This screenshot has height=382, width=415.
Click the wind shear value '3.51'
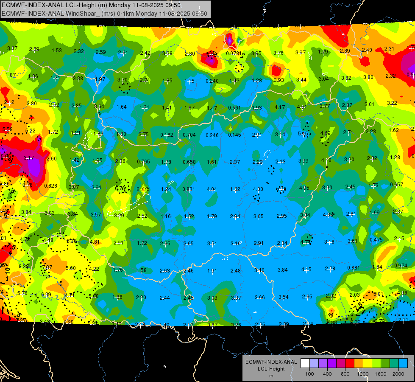212,243
